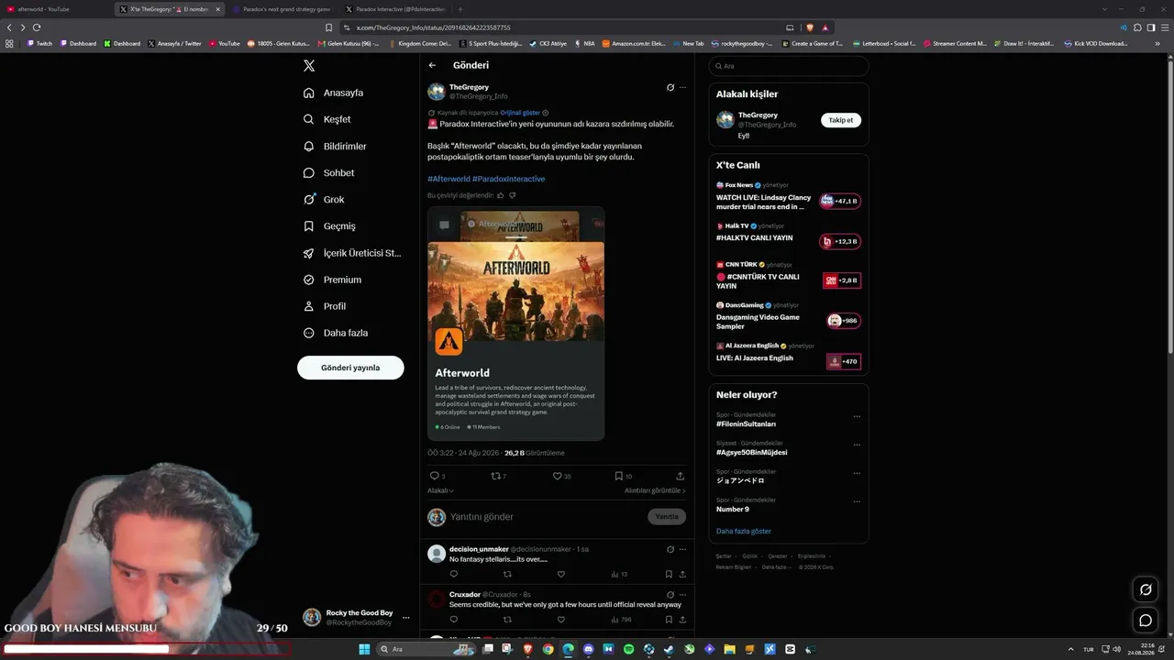
Task: Open more options on decision_unmaker's reply
Action: click(x=682, y=549)
